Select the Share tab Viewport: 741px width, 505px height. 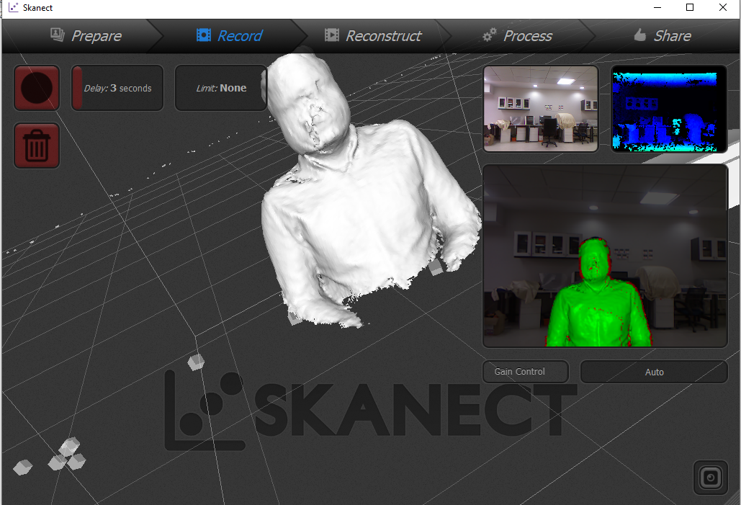tap(663, 36)
